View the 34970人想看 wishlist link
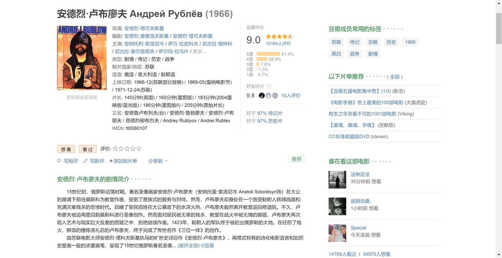This screenshot has height=258, width=502. [x=376, y=254]
